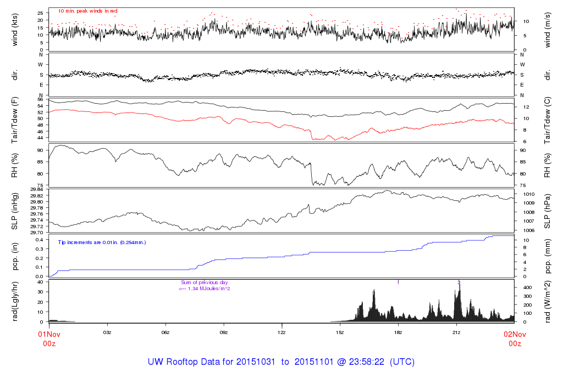Click 'Tip increments are 0.01in.' note
The image size is (563, 384).
coord(89,242)
